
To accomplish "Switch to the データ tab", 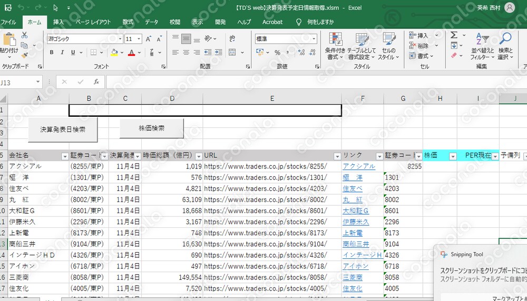I will click(152, 22).
